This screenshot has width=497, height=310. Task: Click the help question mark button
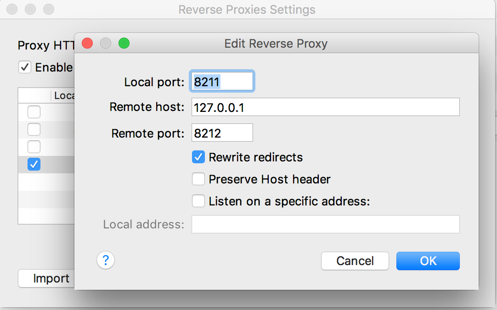click(106, 260)
